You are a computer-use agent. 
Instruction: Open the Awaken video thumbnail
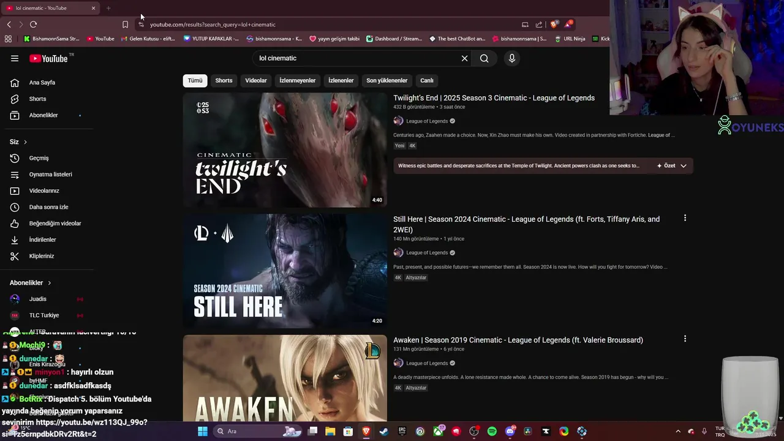[x=285, y=378]
